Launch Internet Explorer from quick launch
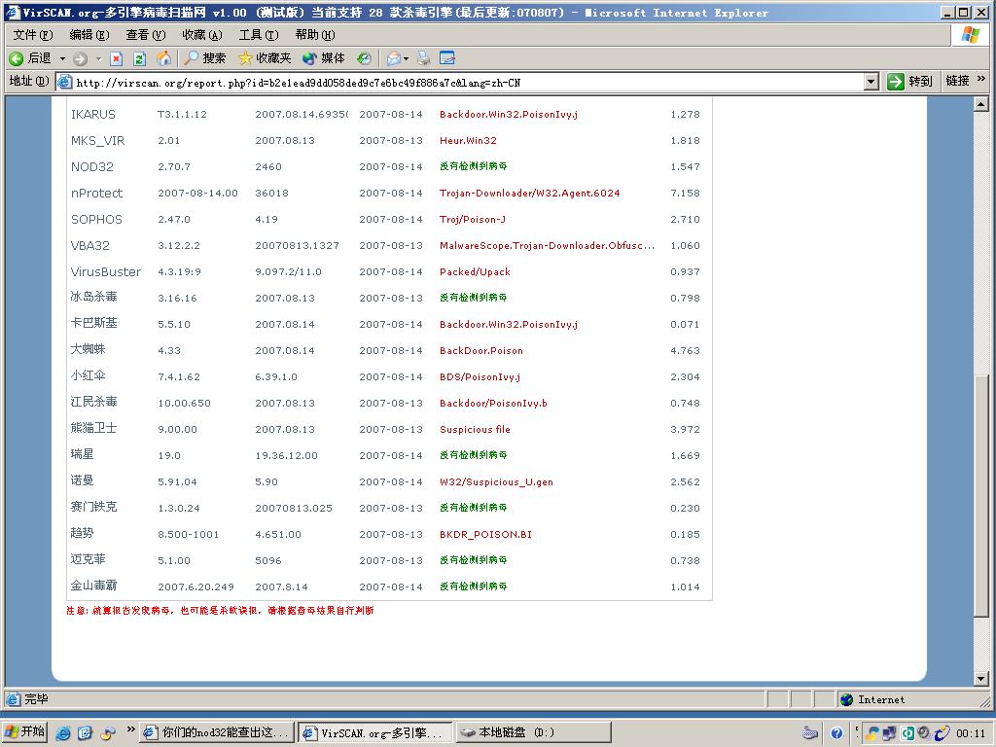 click(63, 732)
